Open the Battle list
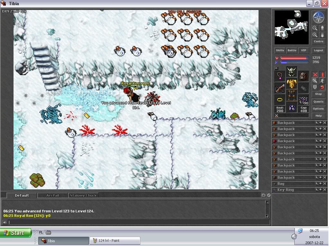329x246 pixels. tap(292, 50)
